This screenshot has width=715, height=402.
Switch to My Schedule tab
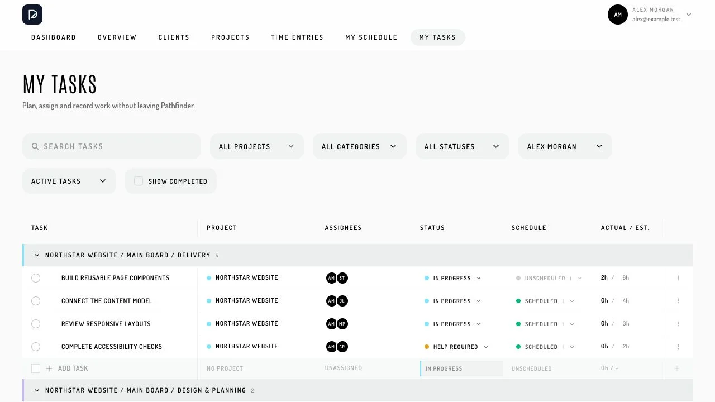pyautogui.click(x=371, y=37)
